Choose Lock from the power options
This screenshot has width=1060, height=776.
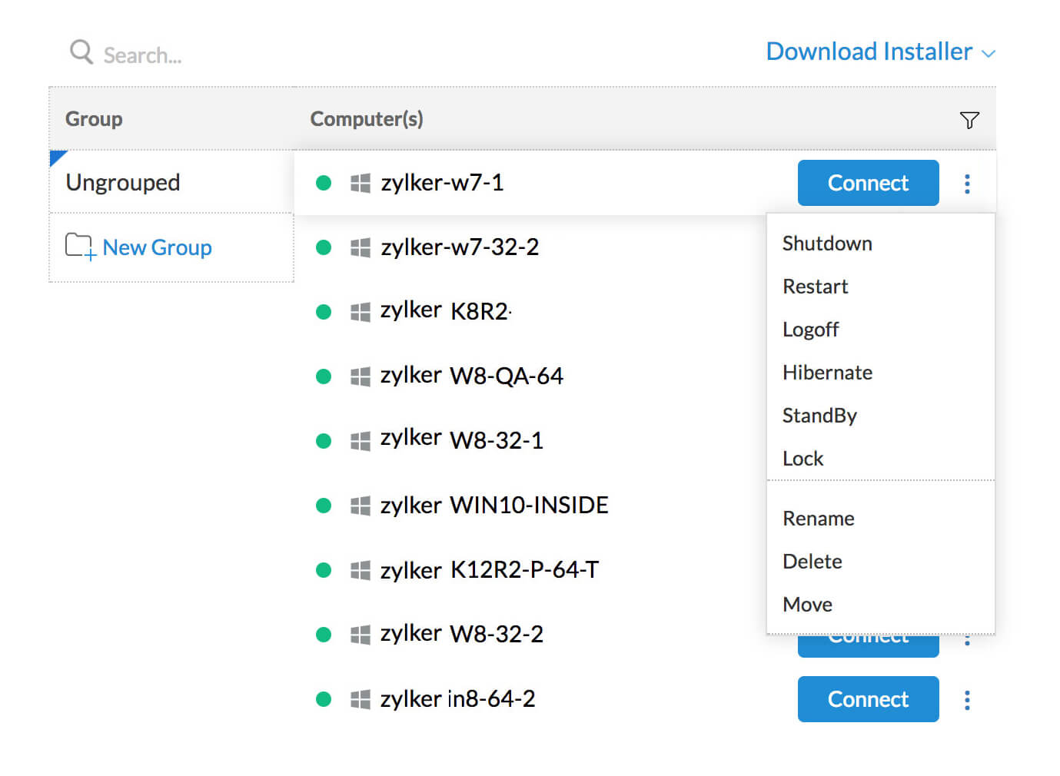802,459
